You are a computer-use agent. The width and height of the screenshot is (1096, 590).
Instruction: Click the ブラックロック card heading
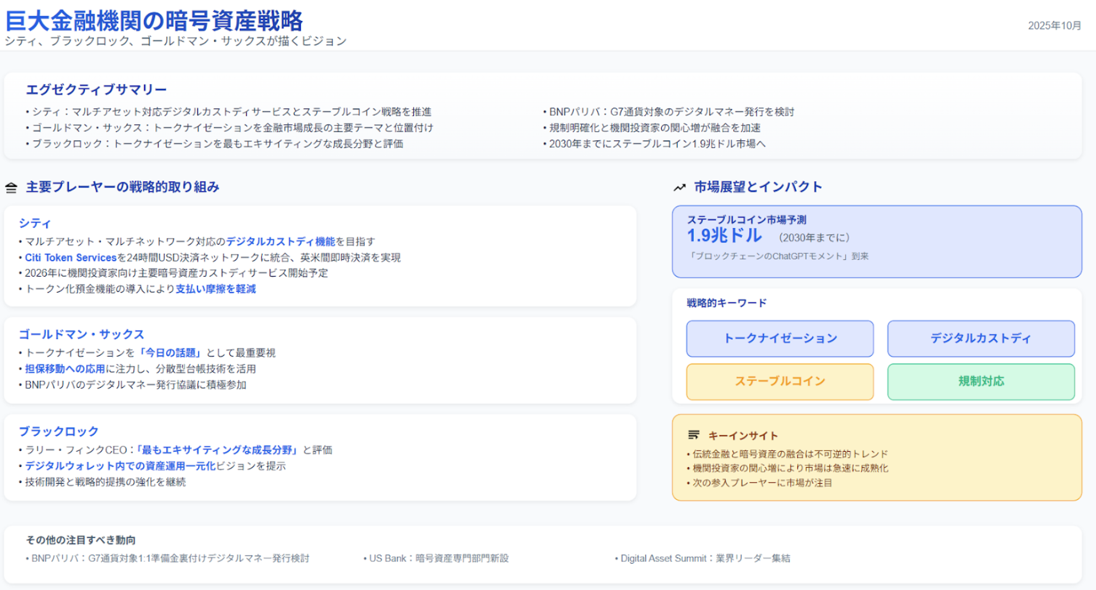tap(58, 431)
